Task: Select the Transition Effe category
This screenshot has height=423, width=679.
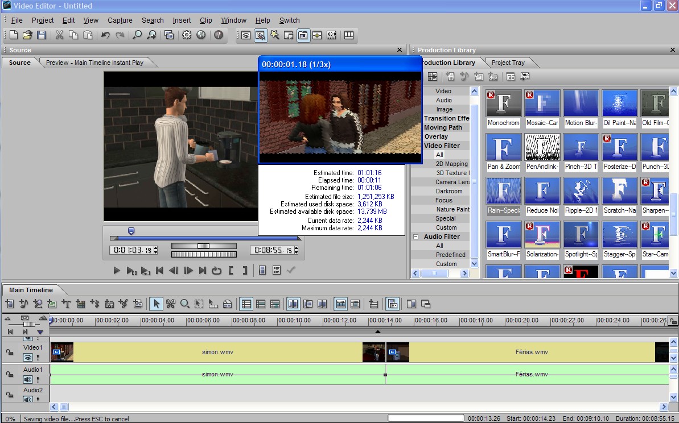Action: (x=446, y=118)
